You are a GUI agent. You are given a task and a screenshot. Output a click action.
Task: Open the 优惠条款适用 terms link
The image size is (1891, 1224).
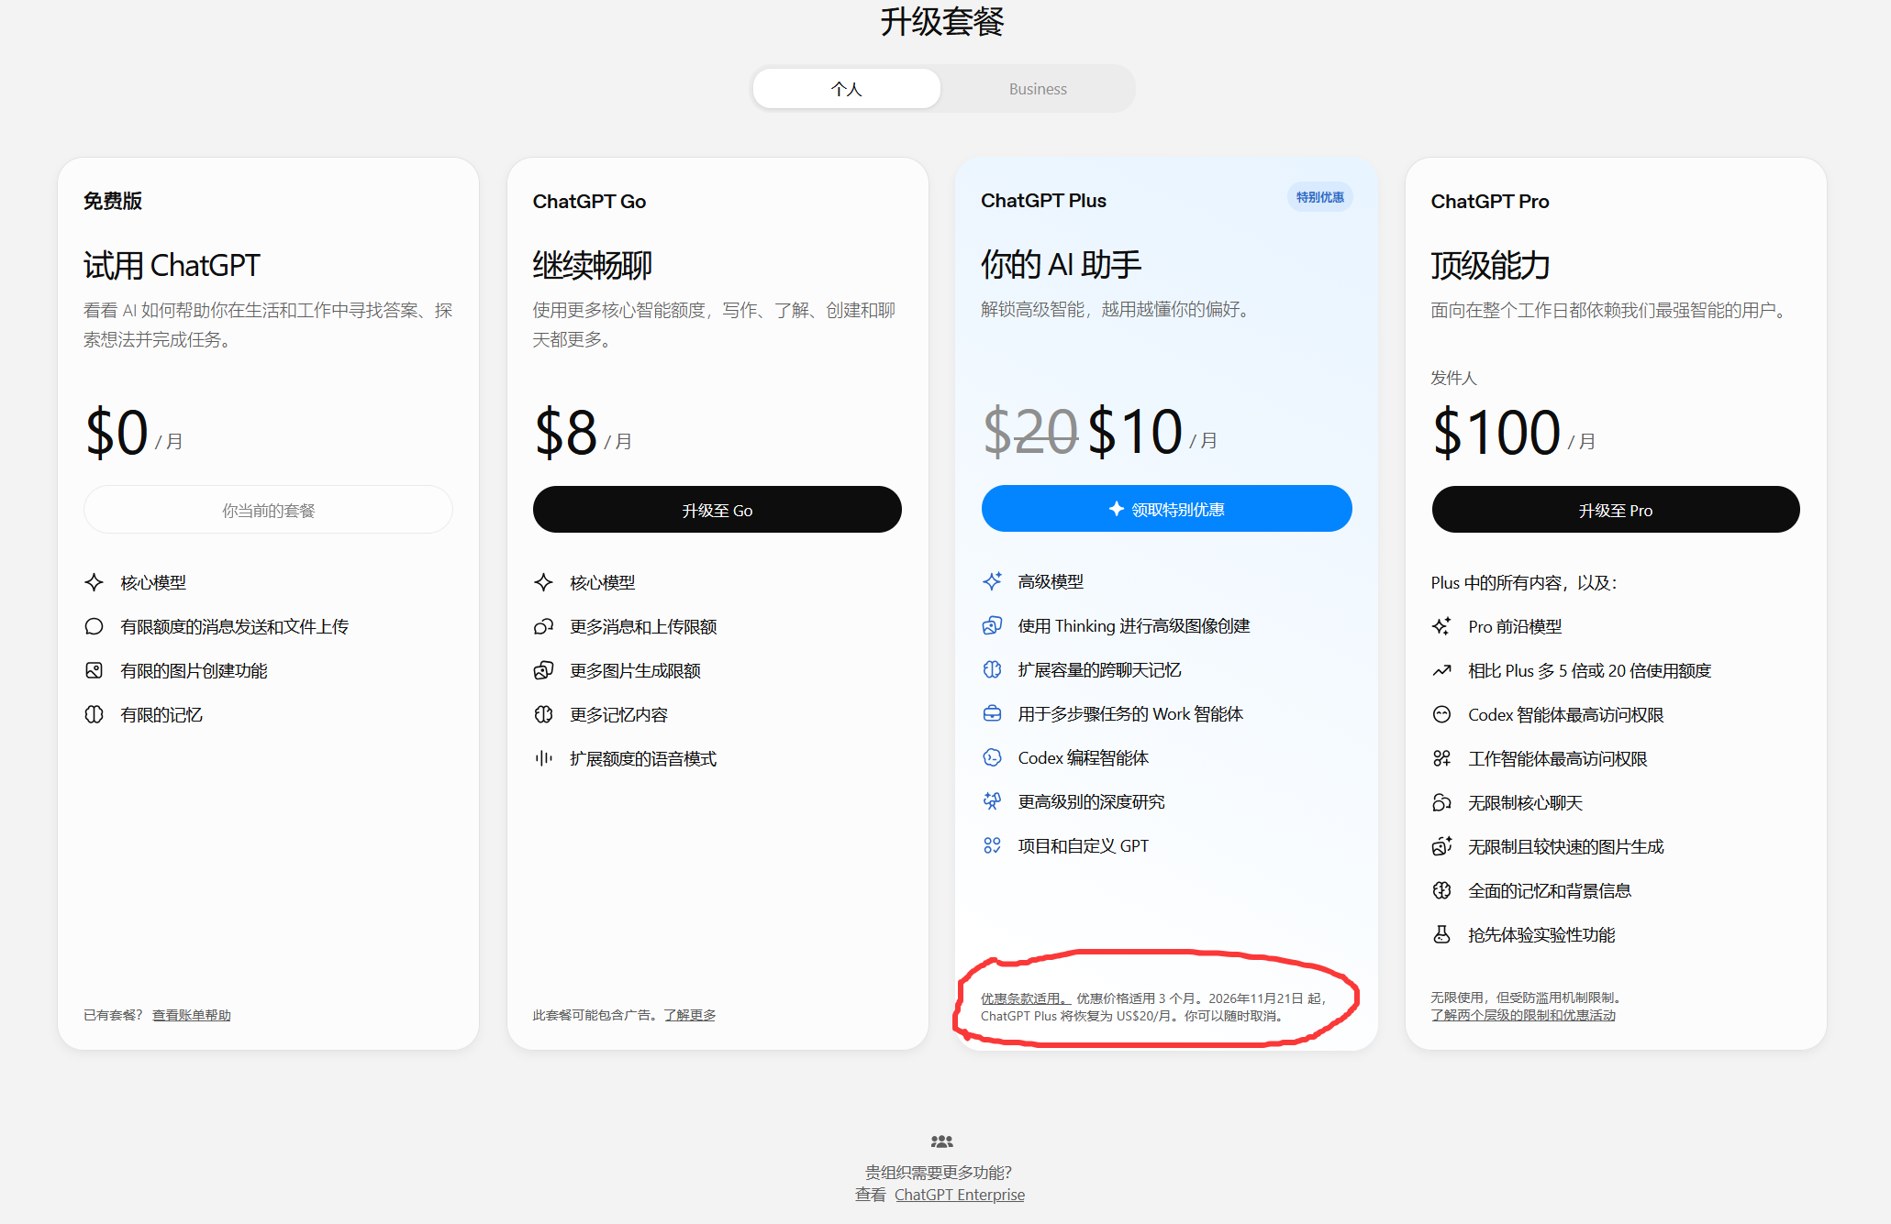tap(1026, 998)
